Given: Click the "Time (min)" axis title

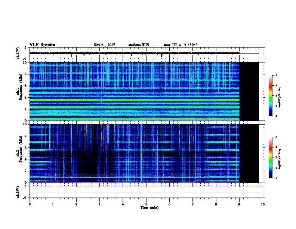Looking at the screenshot, I should point(149,208).
